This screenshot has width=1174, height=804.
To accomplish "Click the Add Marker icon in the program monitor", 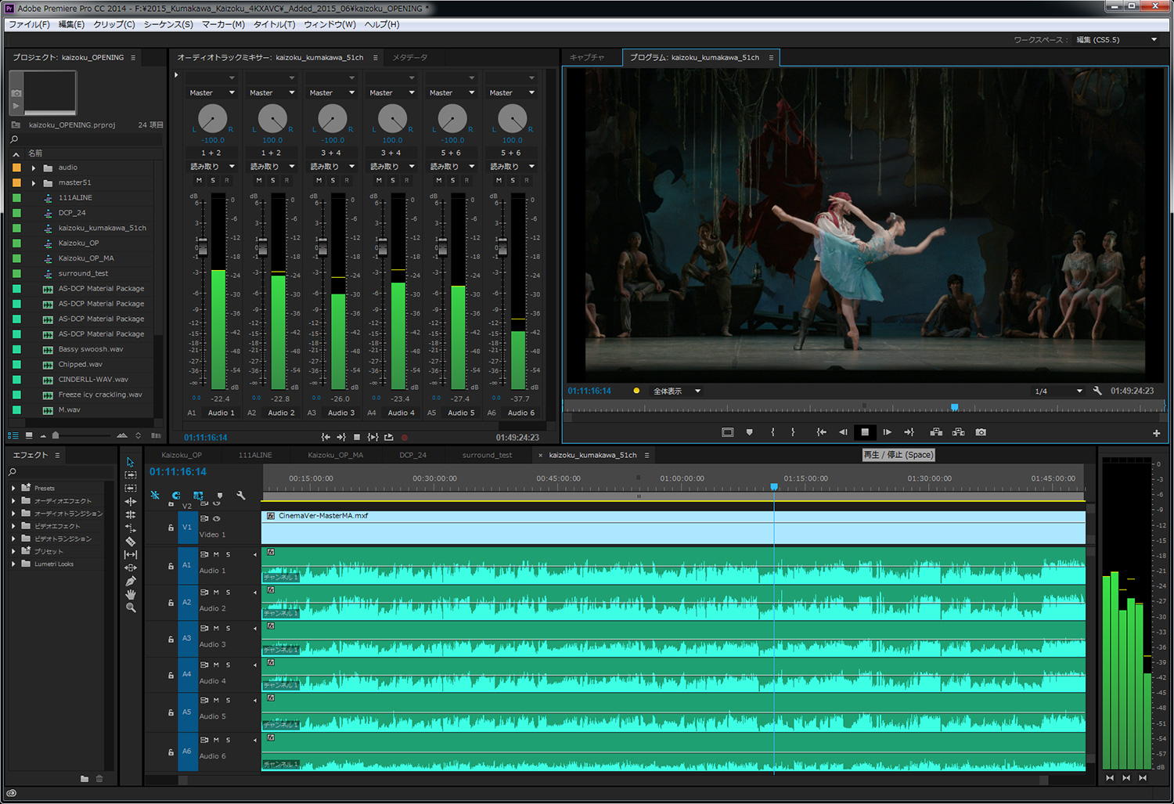I will coord(749,432).
